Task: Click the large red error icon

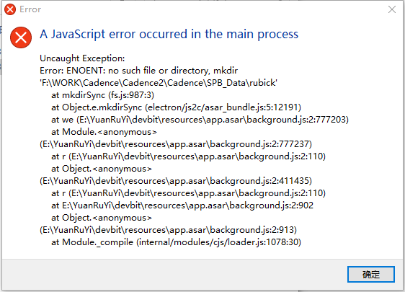Action: tap(21, 37)
